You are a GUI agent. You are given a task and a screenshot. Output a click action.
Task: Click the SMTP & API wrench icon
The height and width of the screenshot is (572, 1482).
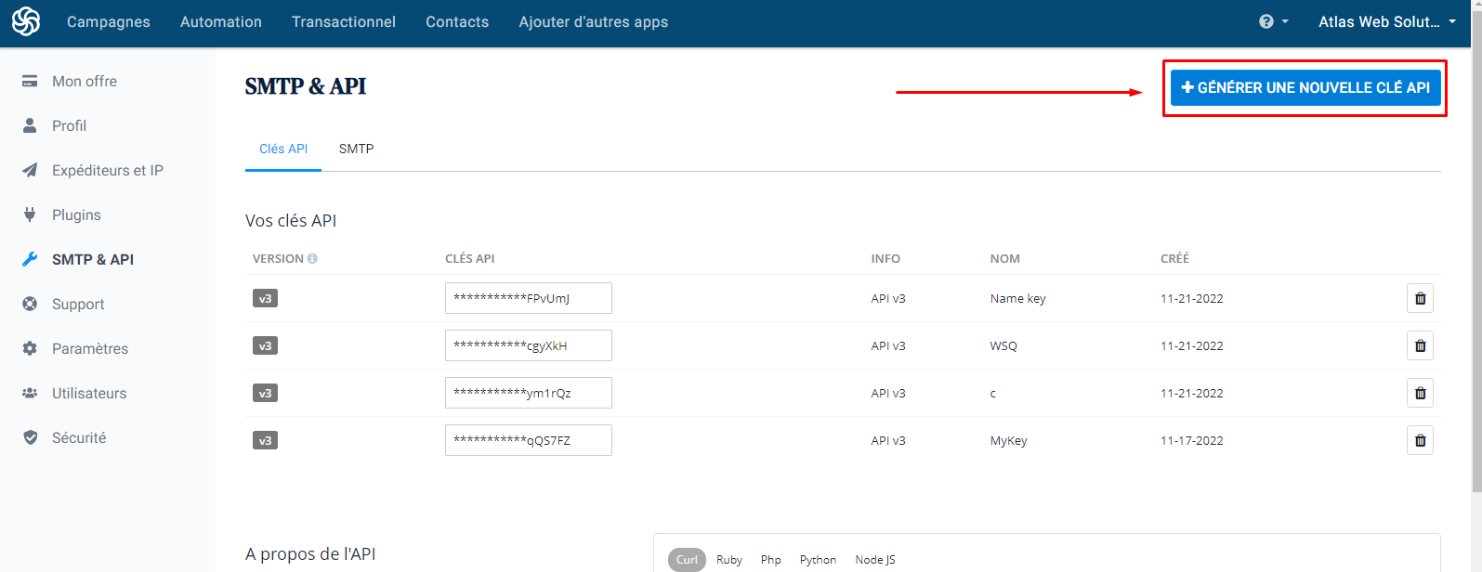30,259
